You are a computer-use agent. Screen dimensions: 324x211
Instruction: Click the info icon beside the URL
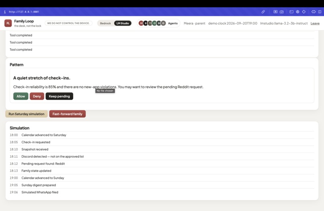tap(5, 12)
